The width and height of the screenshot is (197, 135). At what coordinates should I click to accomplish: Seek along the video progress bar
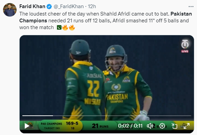(x=107, y=115)
